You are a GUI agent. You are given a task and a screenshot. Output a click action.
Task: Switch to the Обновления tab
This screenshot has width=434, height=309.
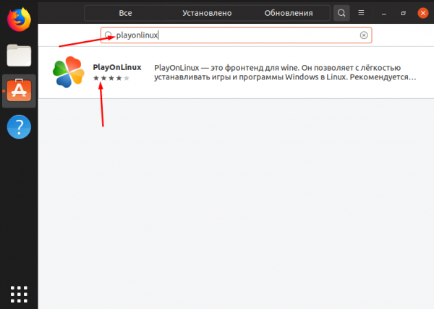[x=289, y=13]
